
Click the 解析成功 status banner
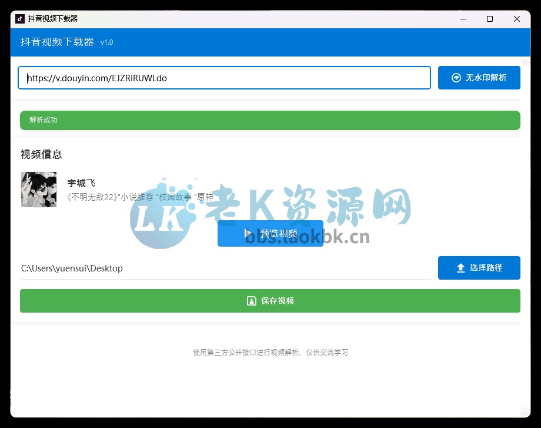(x=270, y=120)
